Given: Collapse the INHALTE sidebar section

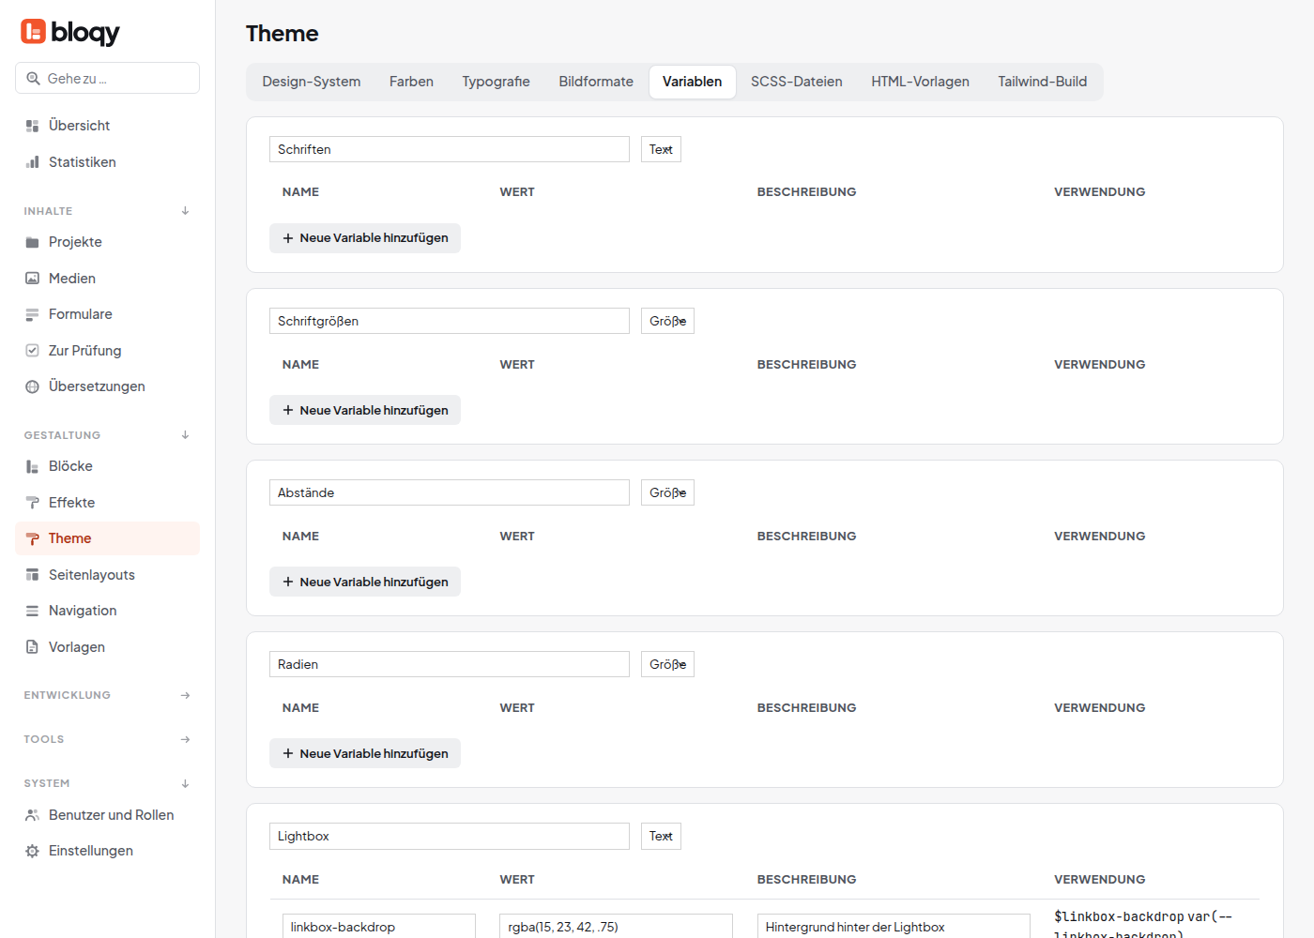Looking at the screenshot, I should click(185, 211).
